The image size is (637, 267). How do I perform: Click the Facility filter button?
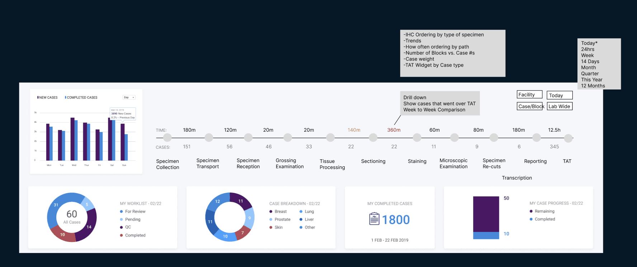tap(529, 94)
